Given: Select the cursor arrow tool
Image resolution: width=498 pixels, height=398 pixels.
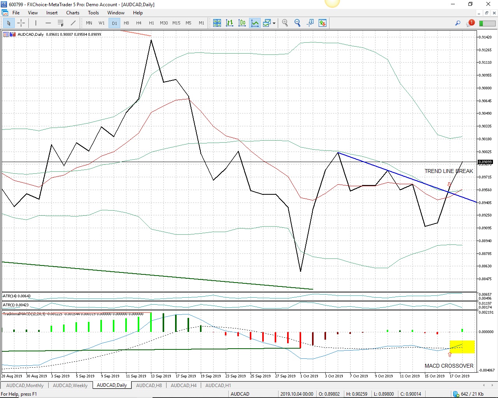Looking at the screenshot, I should click(9, 23).
